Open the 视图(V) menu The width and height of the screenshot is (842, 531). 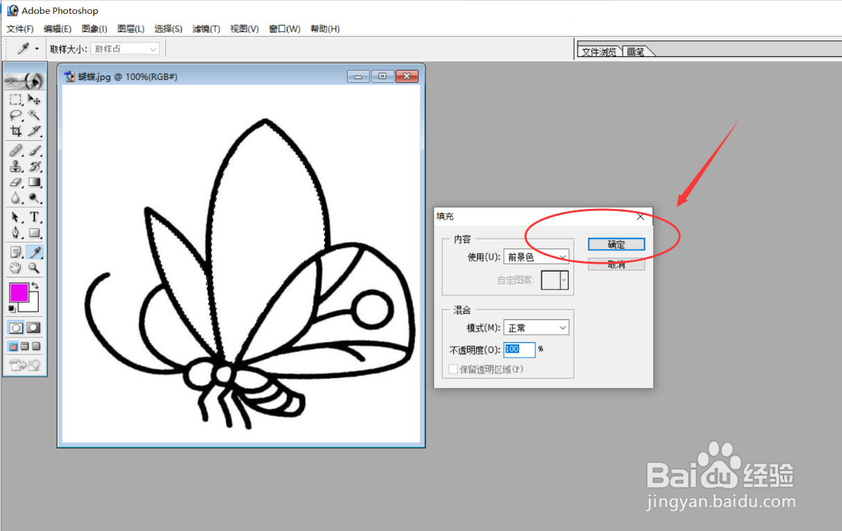(244, 28)
